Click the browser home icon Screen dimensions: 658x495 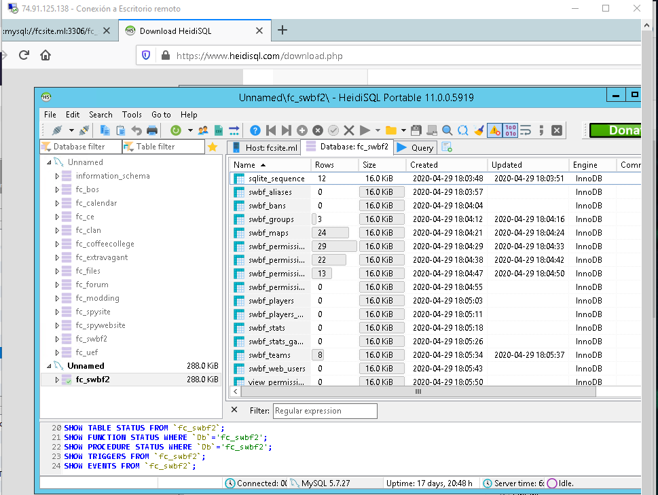tap(45, 56)
